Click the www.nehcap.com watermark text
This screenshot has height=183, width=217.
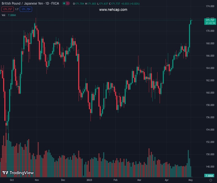click(113, 10)
